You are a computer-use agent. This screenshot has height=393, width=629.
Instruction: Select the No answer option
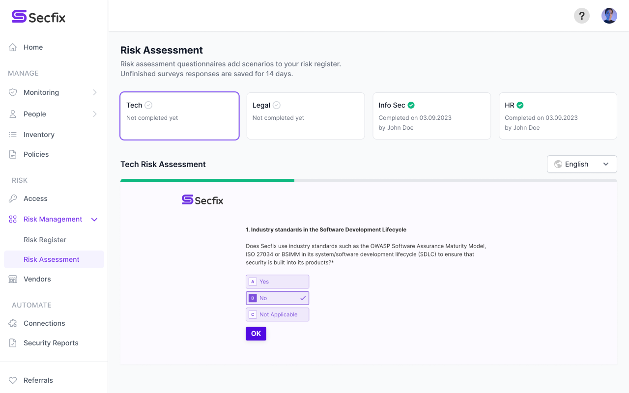pos(277,298)
